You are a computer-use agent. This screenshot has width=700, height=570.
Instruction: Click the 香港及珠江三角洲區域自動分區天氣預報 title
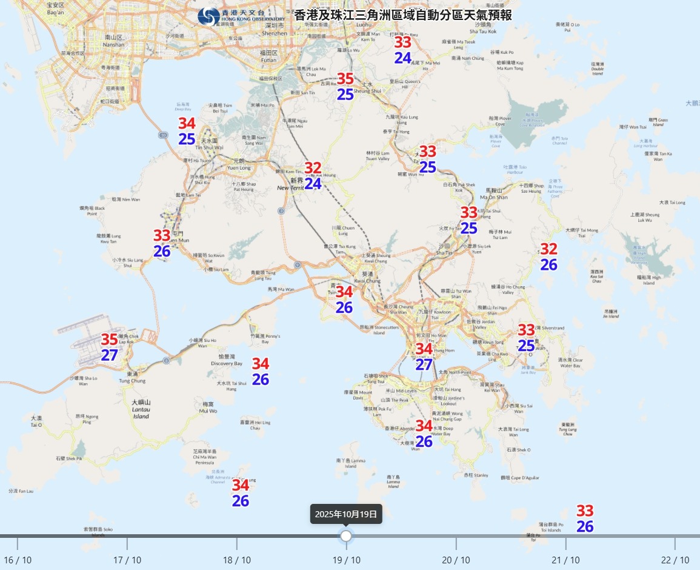403,16
